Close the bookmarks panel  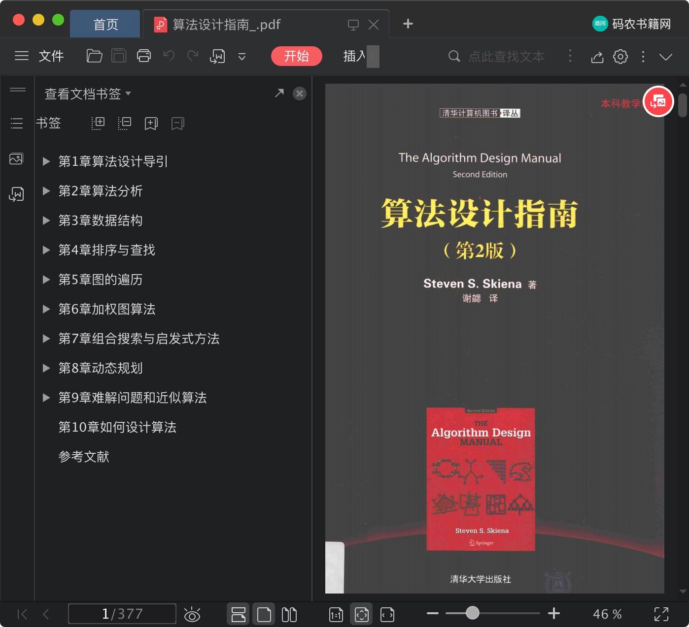pyautogui.click(x=300, y=94)
